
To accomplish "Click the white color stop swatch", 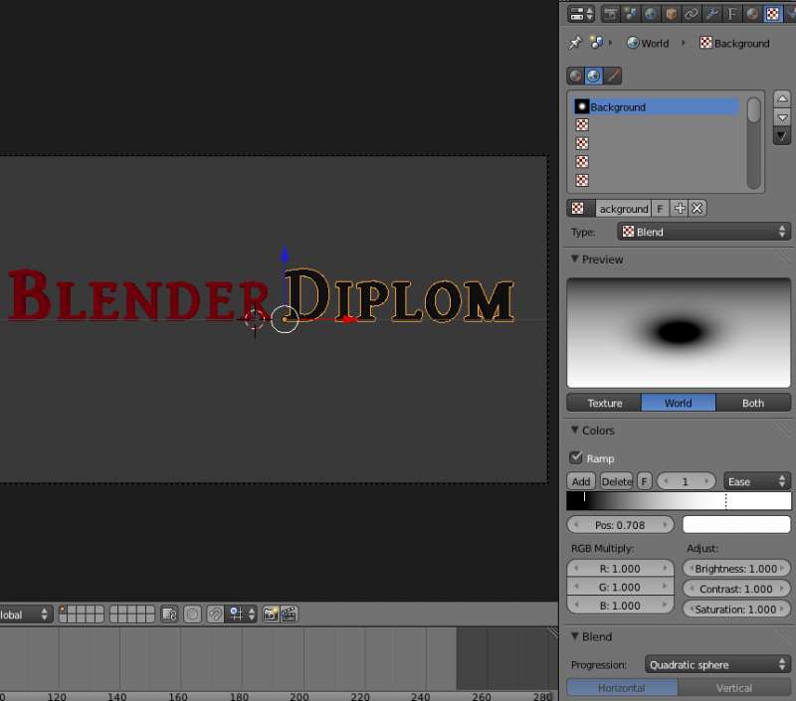I will pyautogui.click(x=735, y=524).
